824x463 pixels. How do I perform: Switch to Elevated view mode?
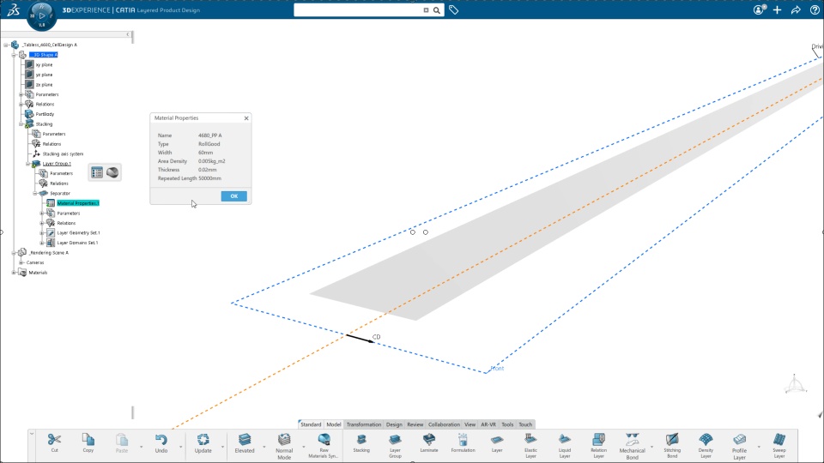245,443
